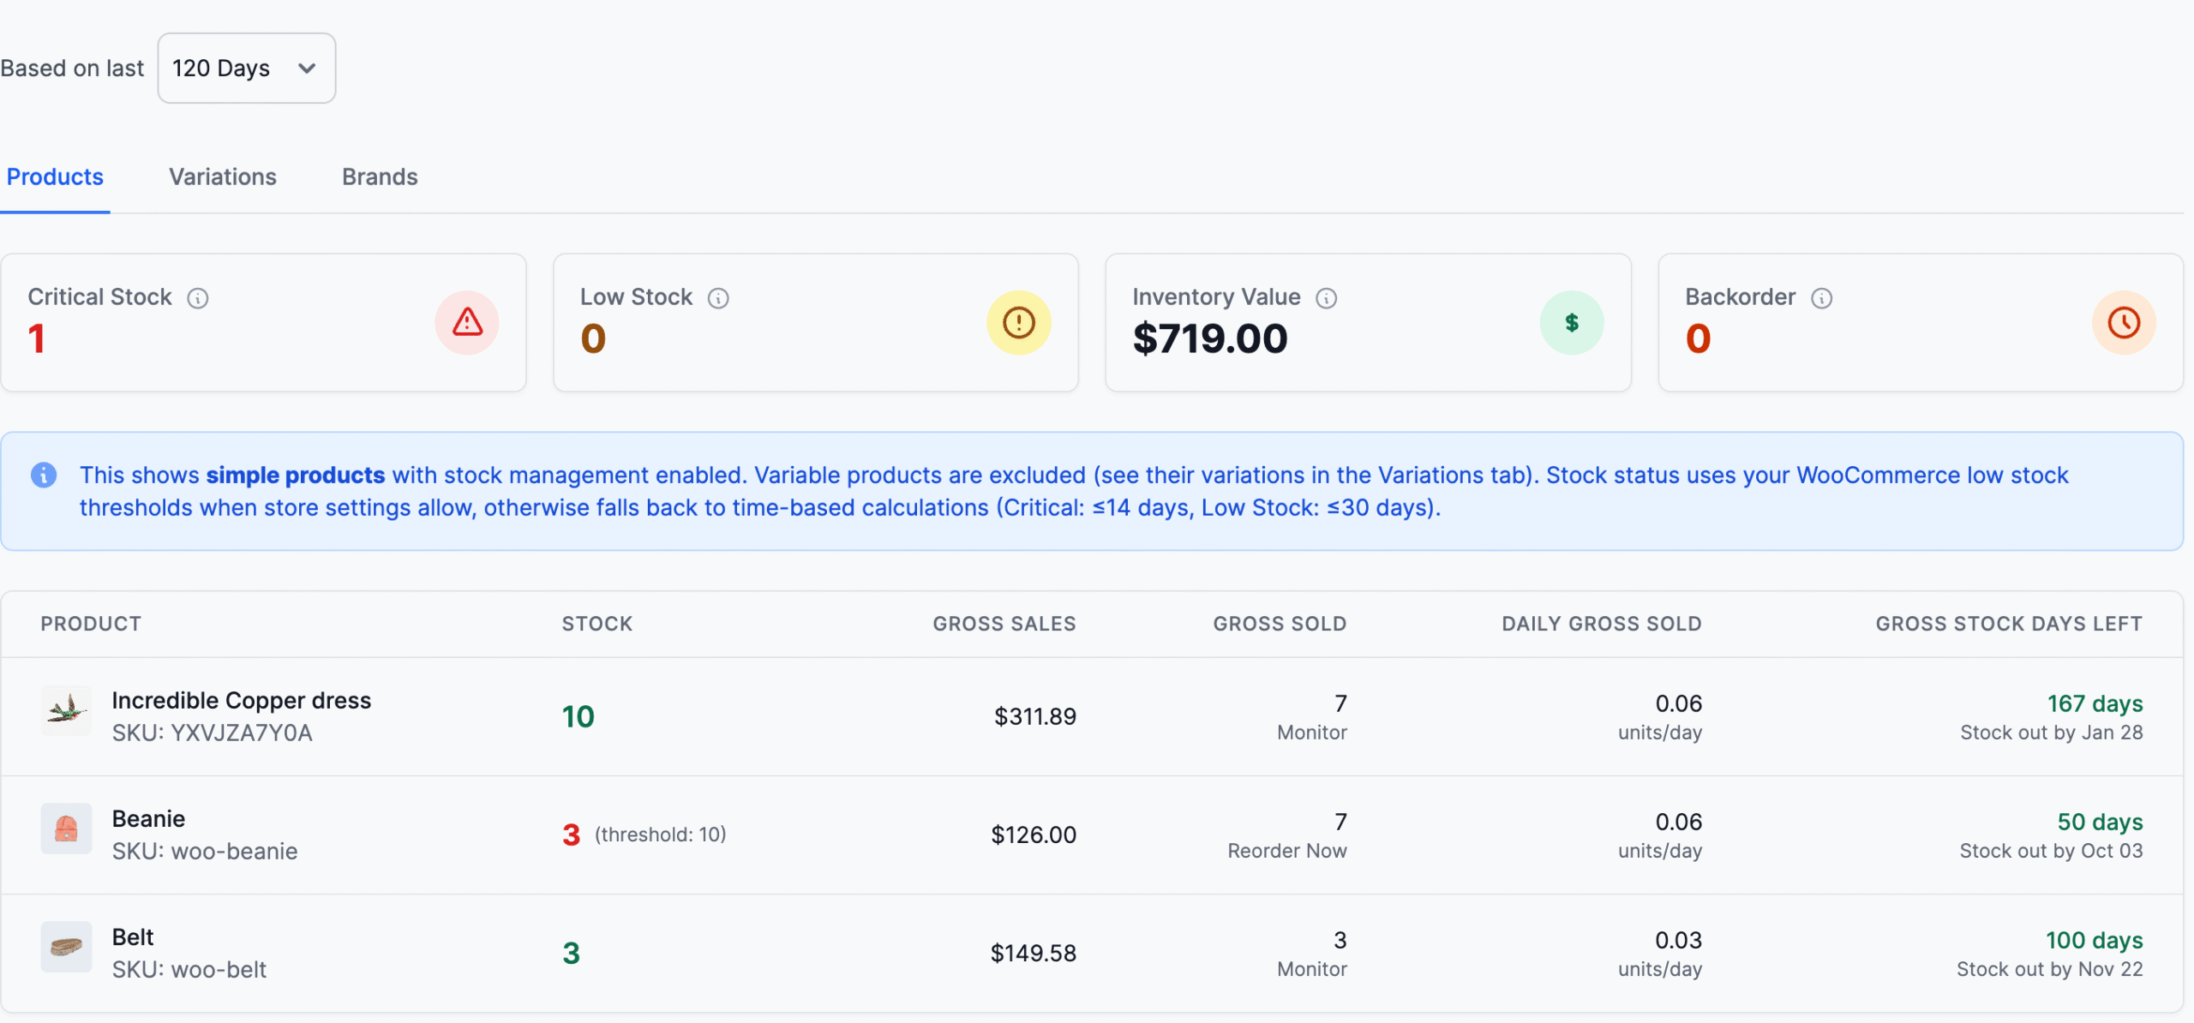Click the Inventory Value dollar icon

click(1572, 323)
